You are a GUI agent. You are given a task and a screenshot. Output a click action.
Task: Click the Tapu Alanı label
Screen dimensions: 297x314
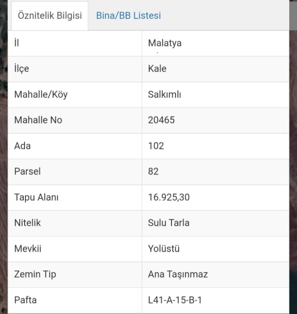(x=36, y=197)
